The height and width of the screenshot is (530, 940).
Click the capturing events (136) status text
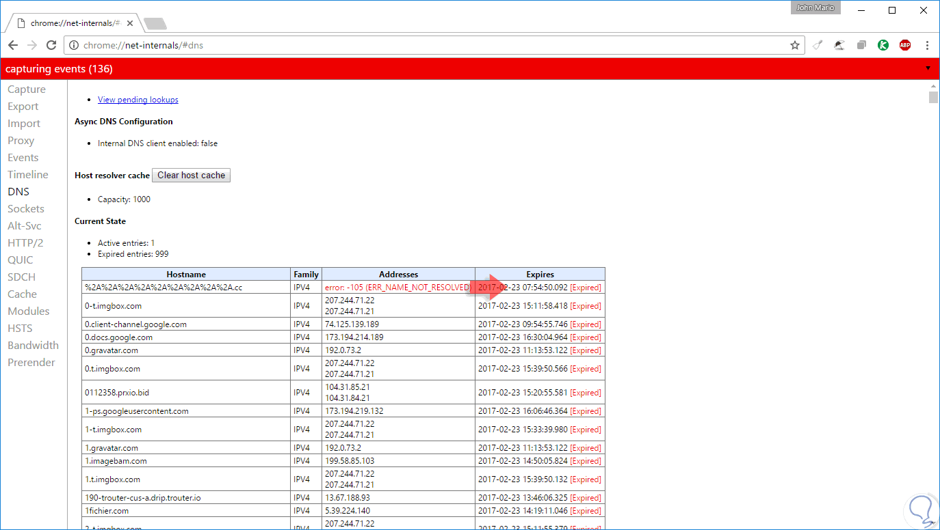click(x=59, y=69)
